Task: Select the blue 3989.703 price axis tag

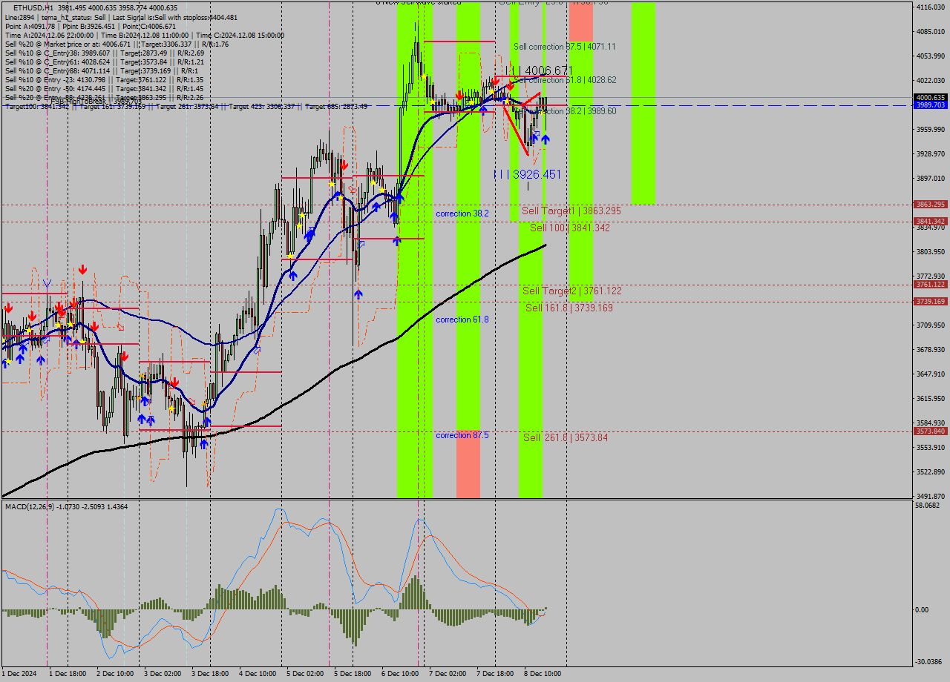Action: (930, 105)
